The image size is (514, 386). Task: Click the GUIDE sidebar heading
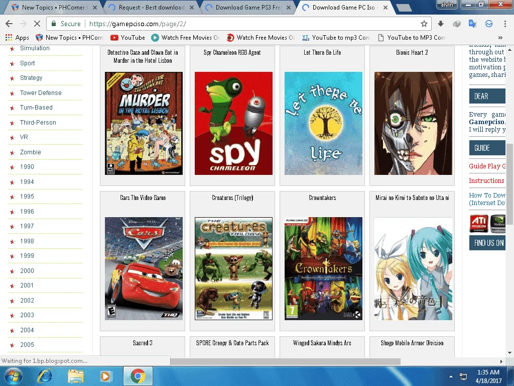487,148
